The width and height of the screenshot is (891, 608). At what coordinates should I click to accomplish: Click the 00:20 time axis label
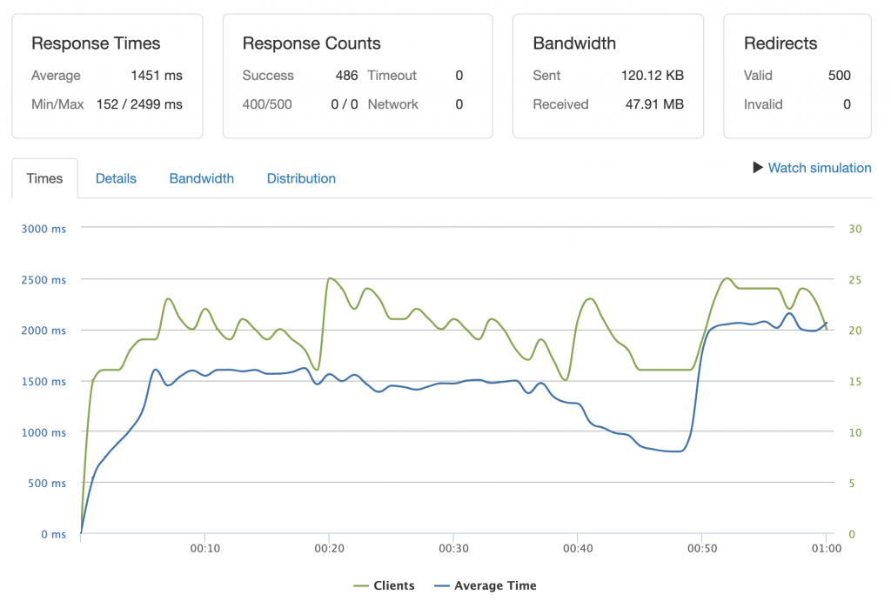(330, 549)
